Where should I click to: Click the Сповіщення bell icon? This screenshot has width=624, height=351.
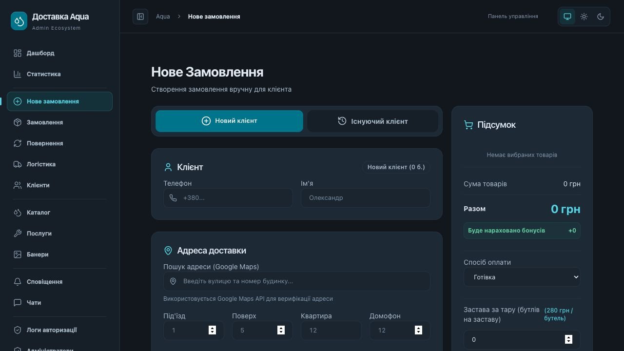[18, 282]
